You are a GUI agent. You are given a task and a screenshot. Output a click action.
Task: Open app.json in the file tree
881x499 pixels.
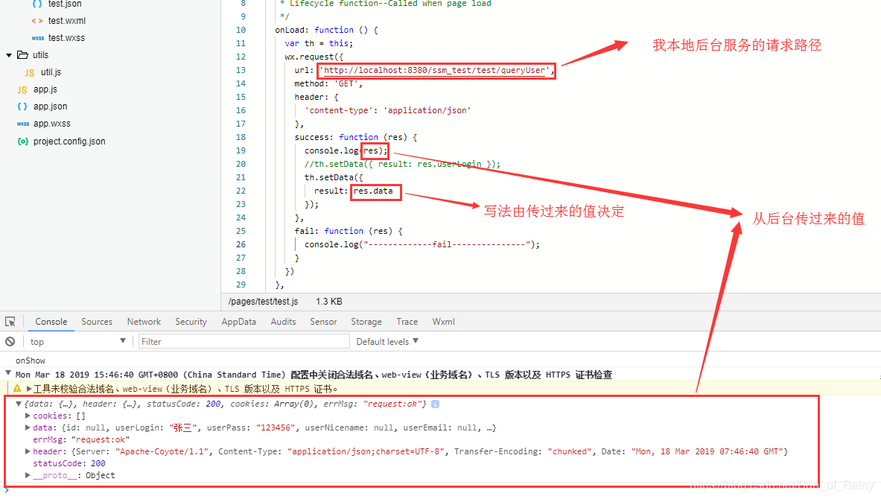pyautogui.click(x=50, y=107)
